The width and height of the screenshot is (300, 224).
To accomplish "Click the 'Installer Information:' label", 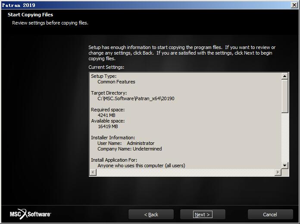I will coord(113,138).
